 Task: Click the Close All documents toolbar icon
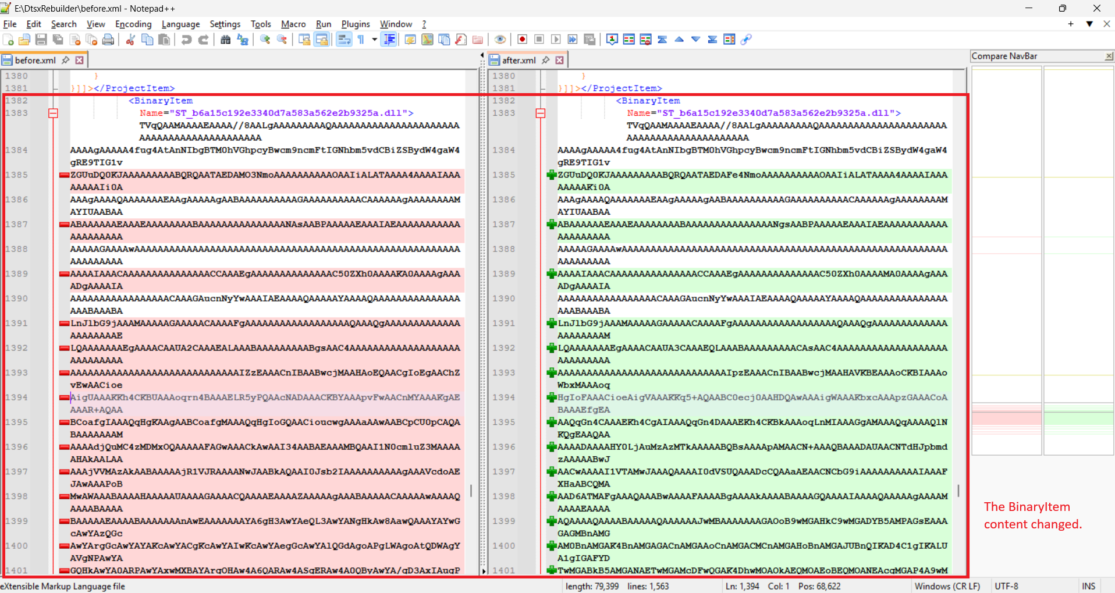coord(91,40)
